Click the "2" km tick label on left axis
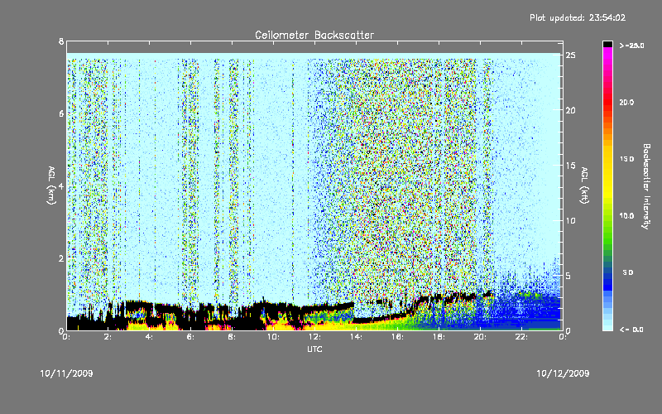This screenshot has width=662, height=414. tap(61, 258)
